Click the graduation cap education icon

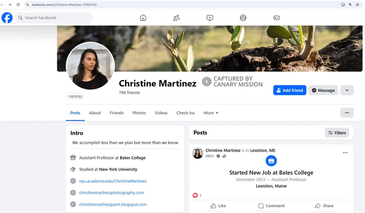pos(73,169)
